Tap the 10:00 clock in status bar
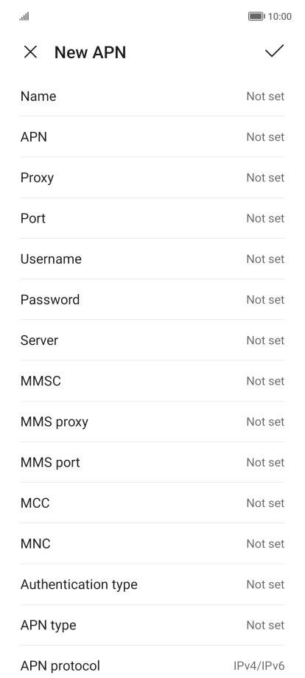 (x=279, y=16)
